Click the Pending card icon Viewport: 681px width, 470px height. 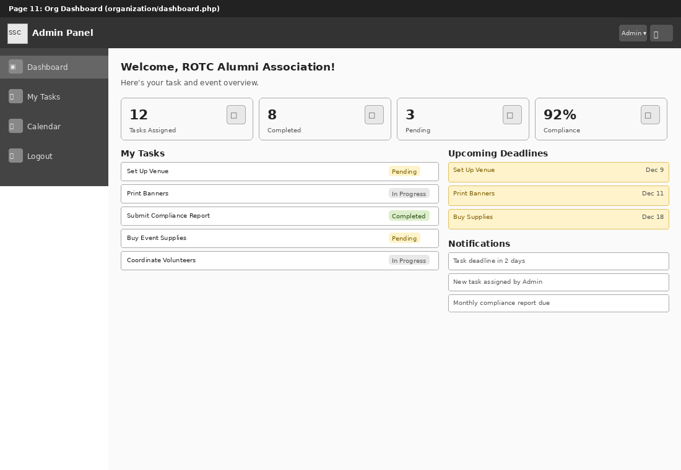(x=513, y=115)
